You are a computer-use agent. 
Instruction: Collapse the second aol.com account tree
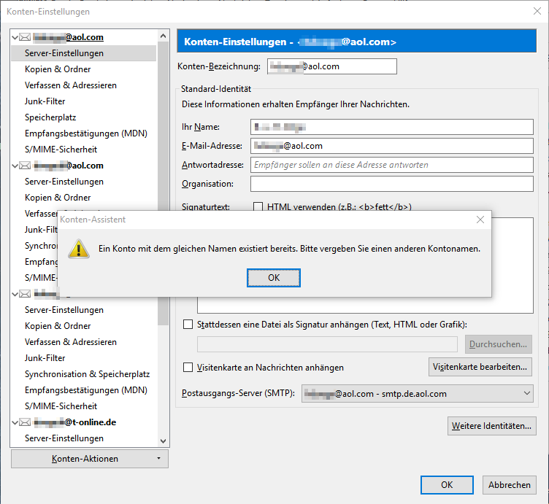point(15,166)
